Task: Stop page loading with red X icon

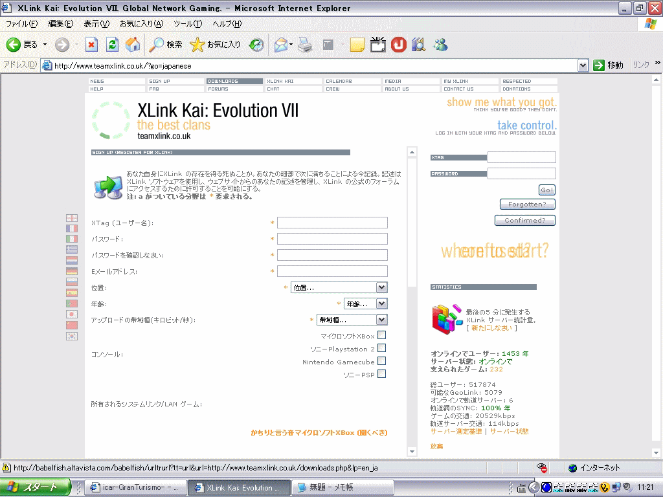Action: tap(91, 45)
